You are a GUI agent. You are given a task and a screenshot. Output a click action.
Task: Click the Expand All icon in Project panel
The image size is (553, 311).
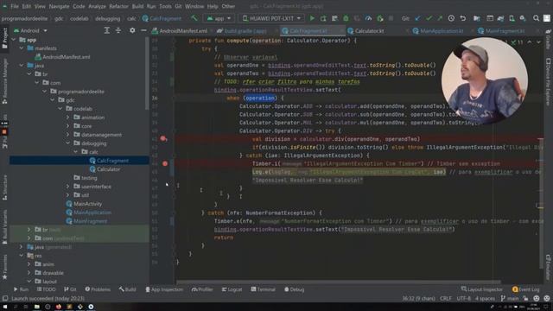coord(106,31)
